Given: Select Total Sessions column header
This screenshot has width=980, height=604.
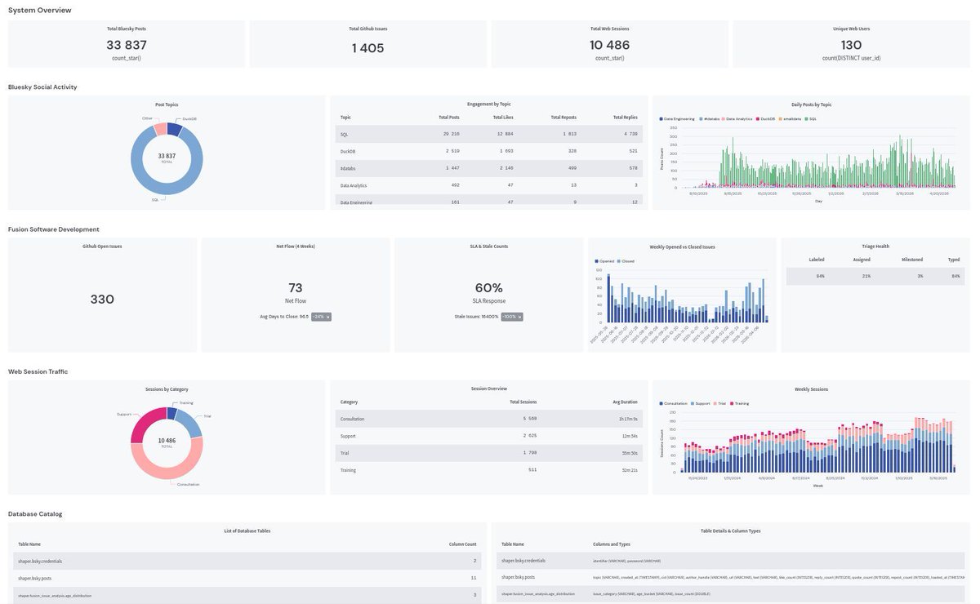Looking at the screenshot, I should [523, 402].
